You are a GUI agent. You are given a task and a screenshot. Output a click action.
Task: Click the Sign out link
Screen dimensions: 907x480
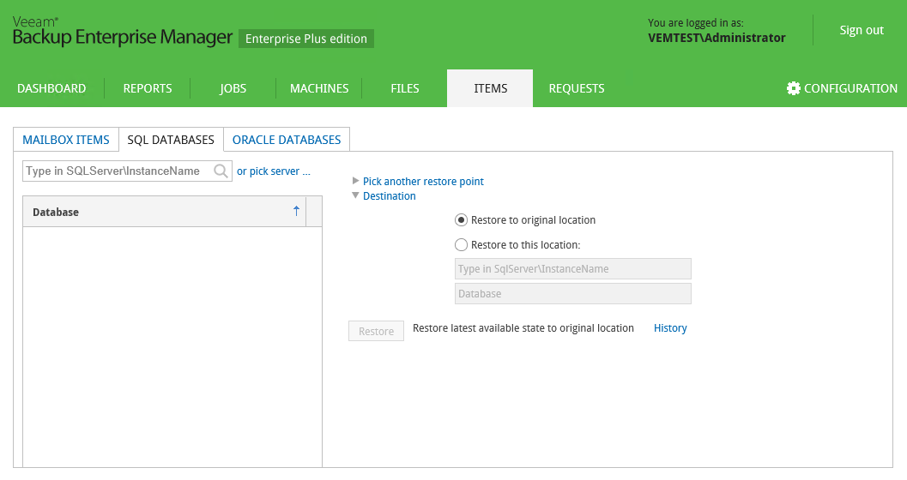[862, 30]
